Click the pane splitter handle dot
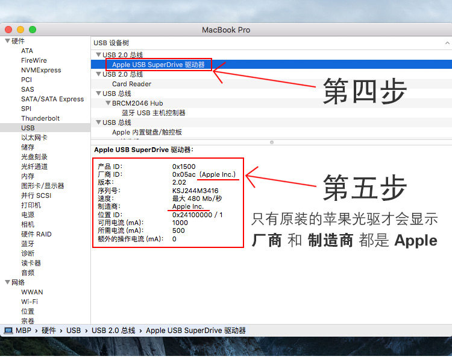Viewport: 452px width, 362px height. [x=272, y=142]
